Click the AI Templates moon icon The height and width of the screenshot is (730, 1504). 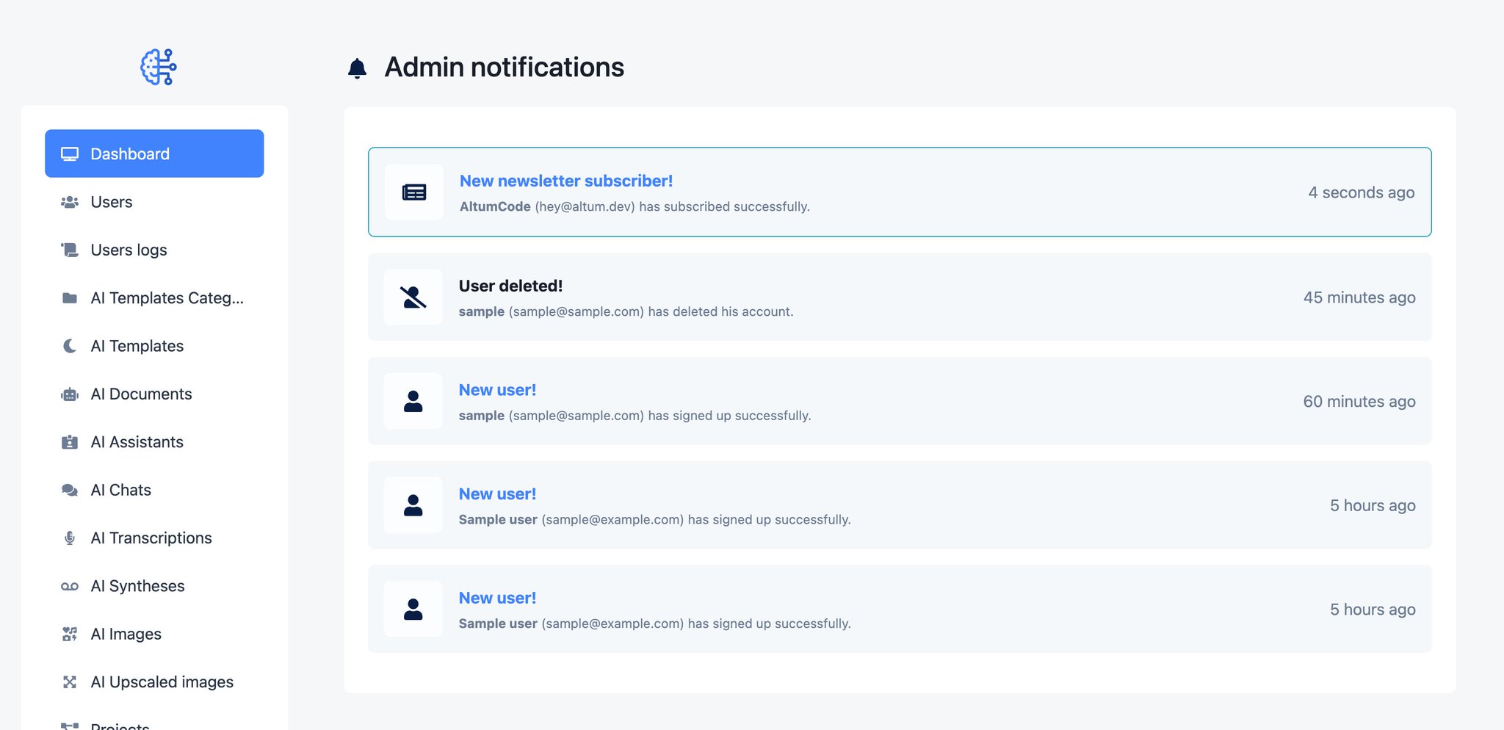pos(70,346)
